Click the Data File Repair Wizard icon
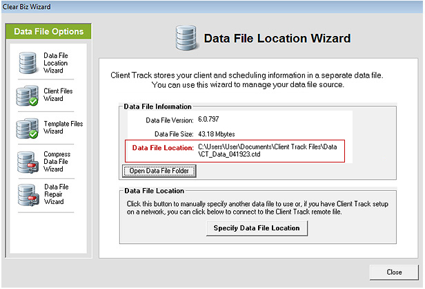Screen dimensions: 425x289 coord(28,195)
